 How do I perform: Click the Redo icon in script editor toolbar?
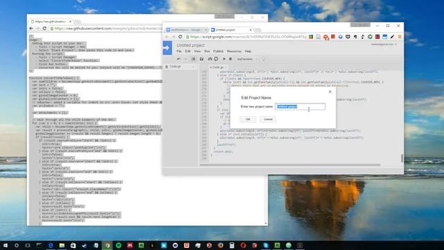click(x=185, y=59)
